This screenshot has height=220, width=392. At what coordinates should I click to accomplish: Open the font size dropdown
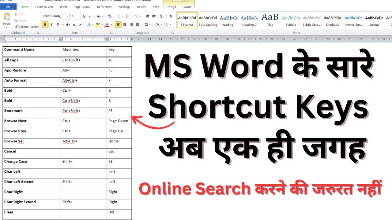79,16
